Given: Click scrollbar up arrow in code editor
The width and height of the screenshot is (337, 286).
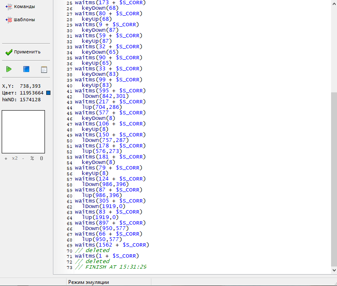Looking at the screenshot, I should [334, 3].
